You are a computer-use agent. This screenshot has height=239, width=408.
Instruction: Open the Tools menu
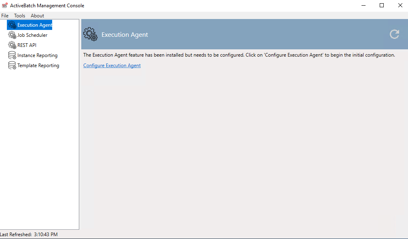coord(19,16)
